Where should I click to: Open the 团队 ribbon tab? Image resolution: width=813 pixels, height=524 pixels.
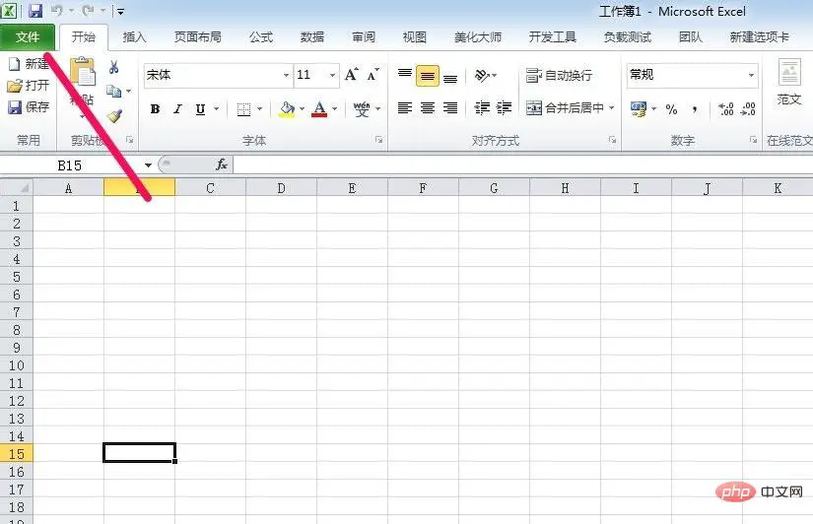click(690, 37)
